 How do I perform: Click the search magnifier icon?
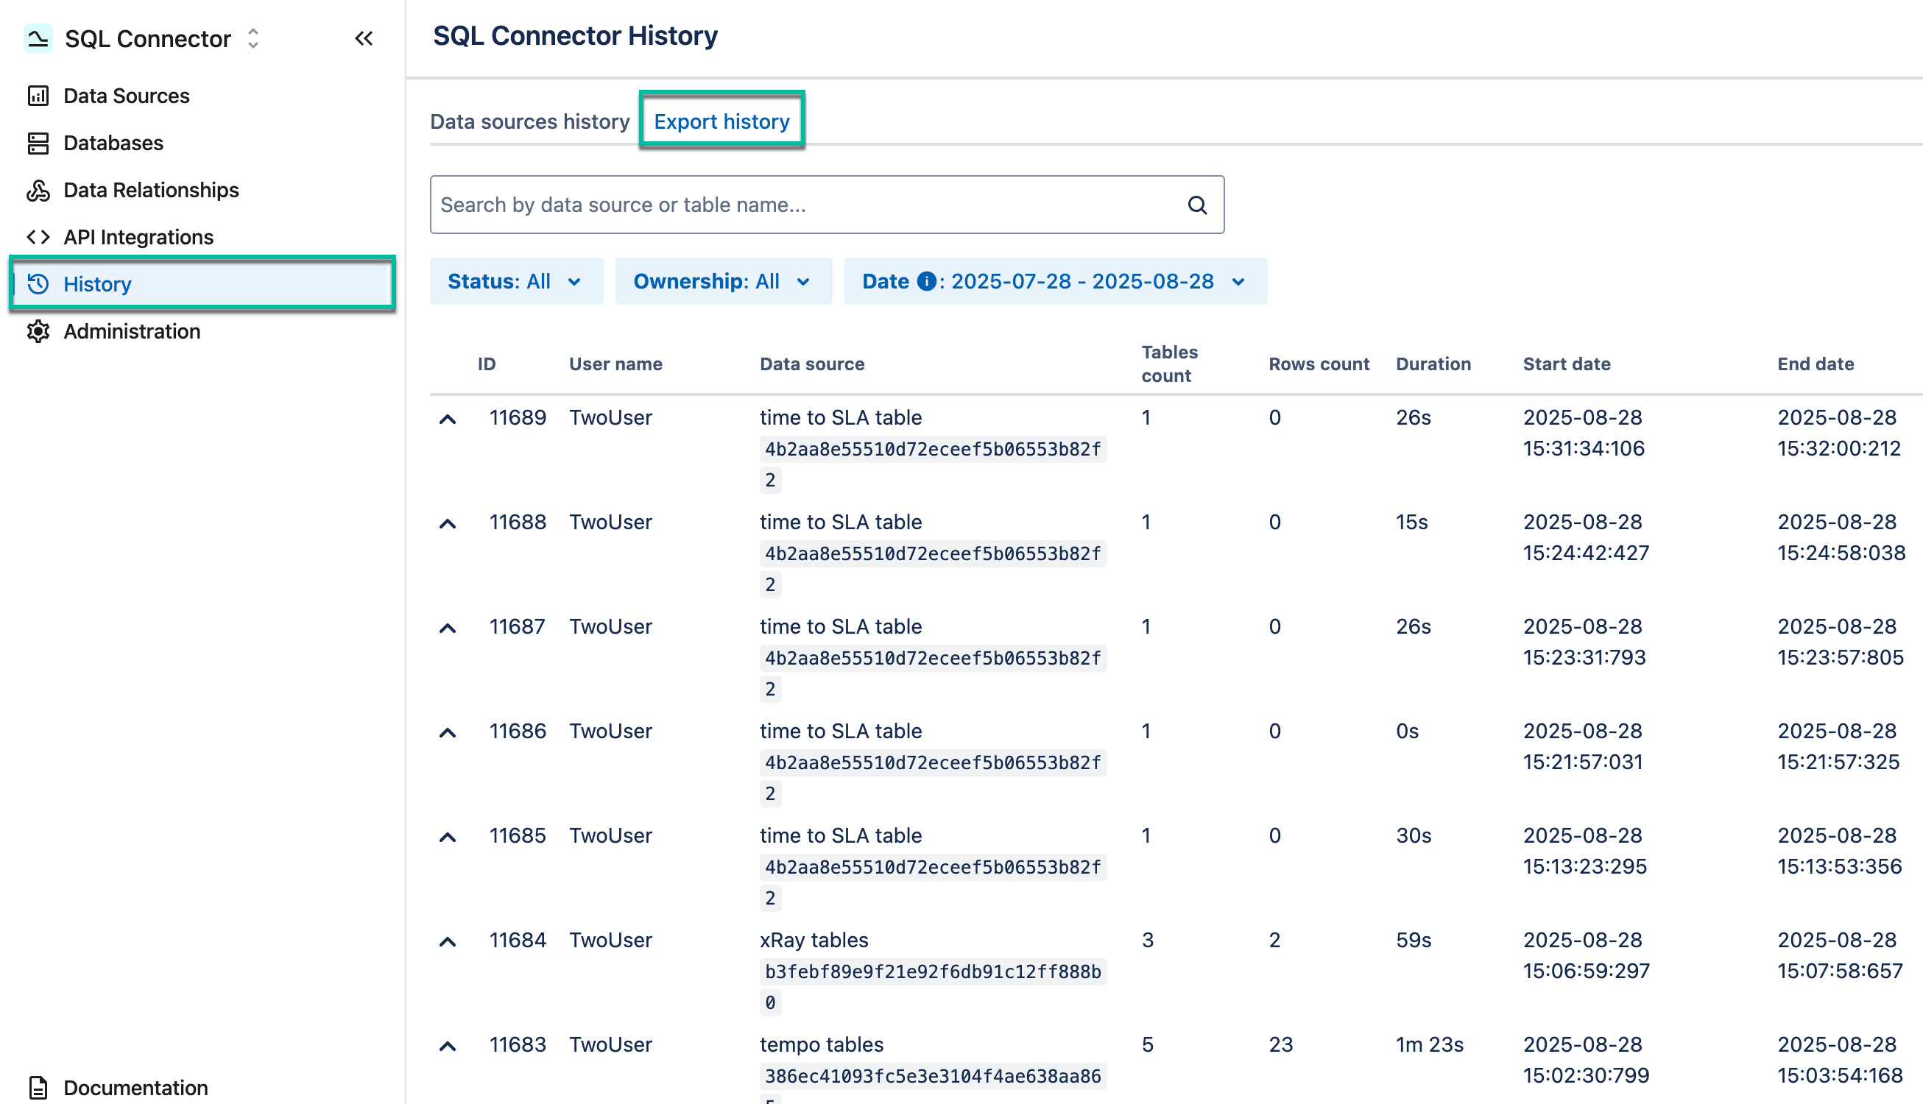click(1196, 205)
